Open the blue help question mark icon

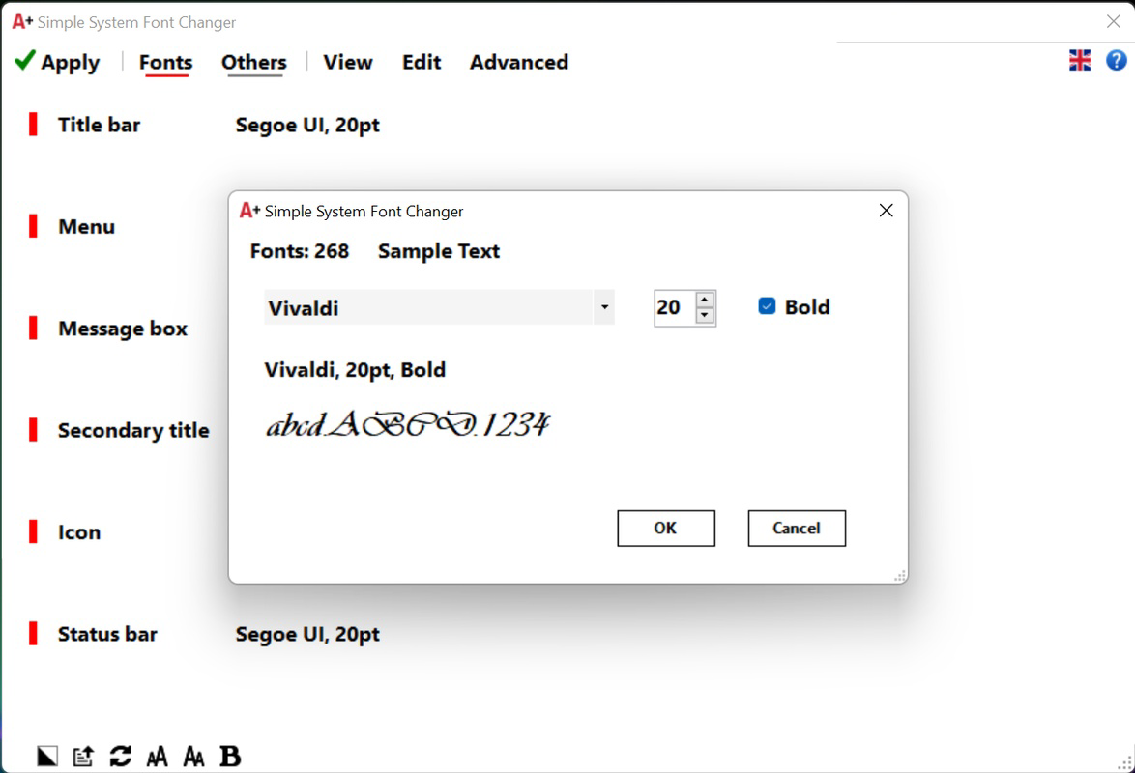tap(1117, 60)
